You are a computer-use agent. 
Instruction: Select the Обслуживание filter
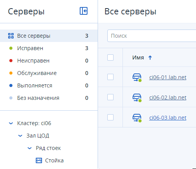[49, 73]
